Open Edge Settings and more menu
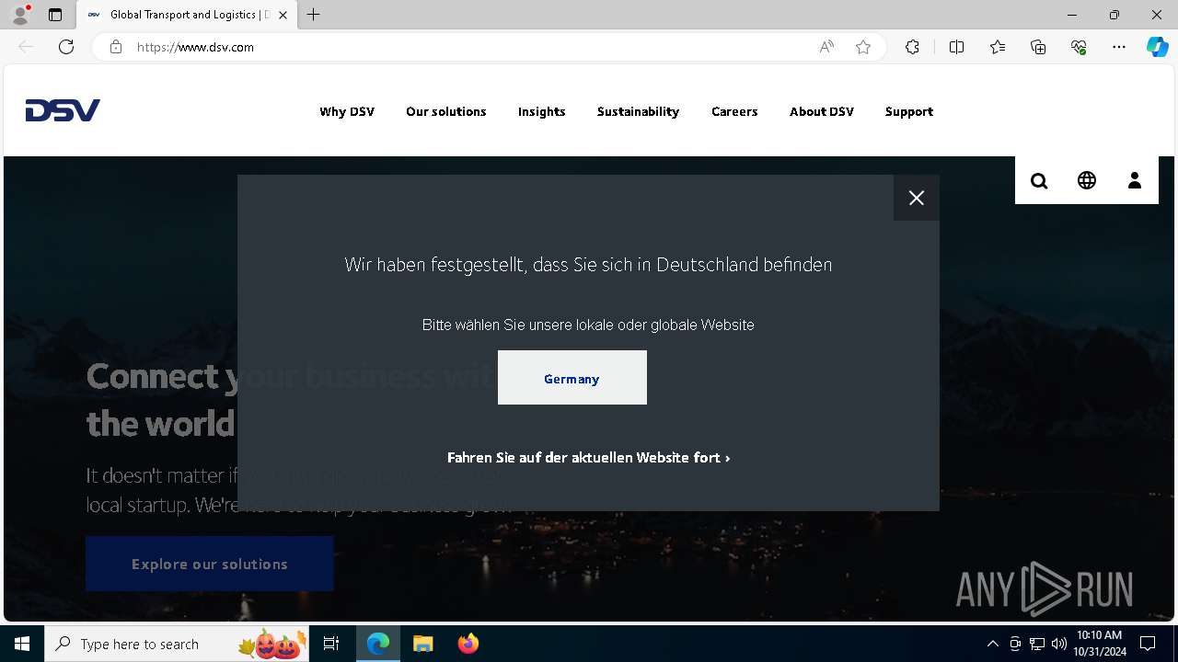This screenshot has height=662, width=1178. coord(1119,47)
